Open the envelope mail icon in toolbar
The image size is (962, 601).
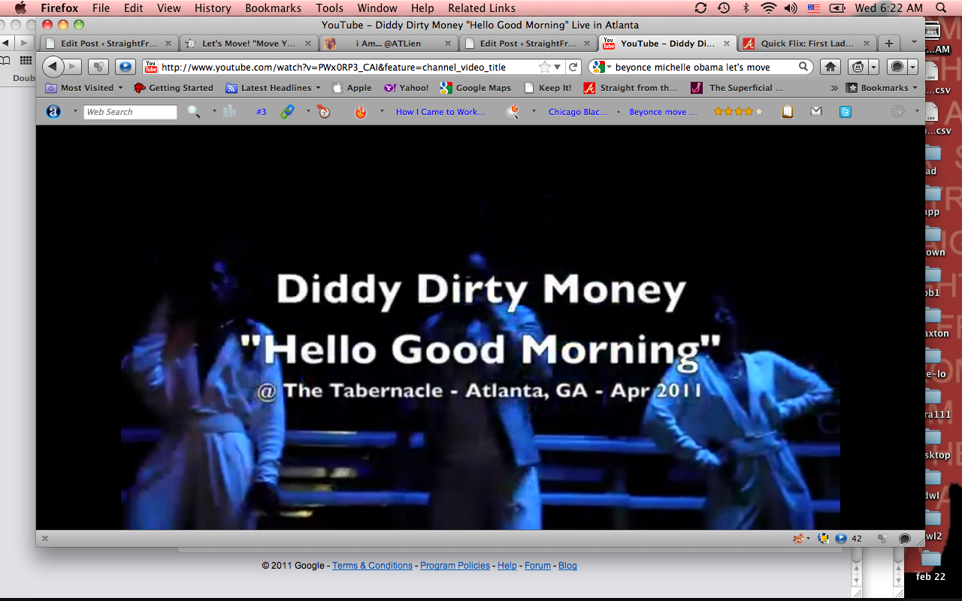coord(816,112)
